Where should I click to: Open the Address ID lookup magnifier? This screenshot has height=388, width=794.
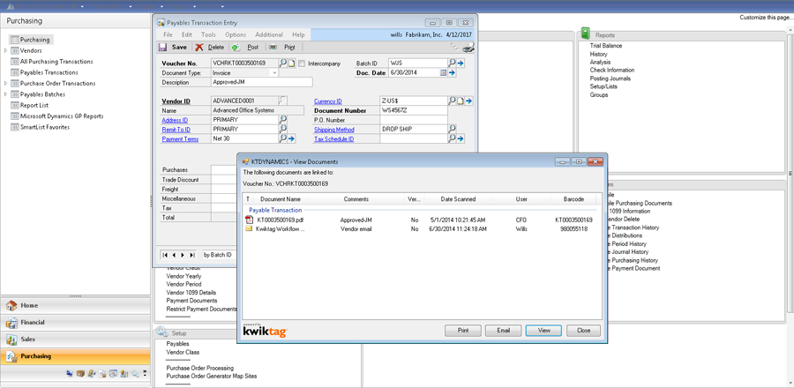(x=283, y=120)
